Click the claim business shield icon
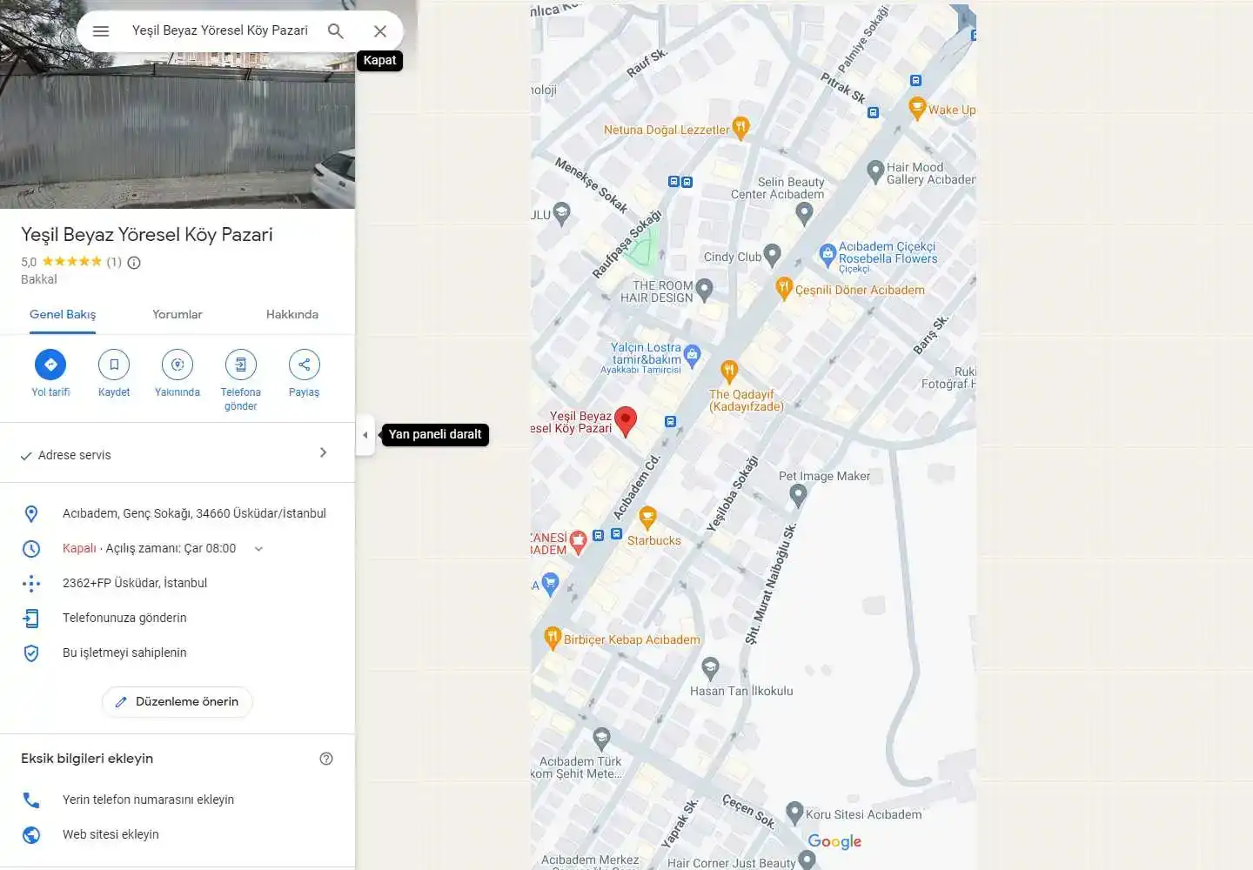 pyautogui.click(x=31, y=652)
